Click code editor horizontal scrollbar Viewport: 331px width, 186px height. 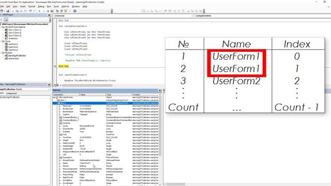[87, 85]
